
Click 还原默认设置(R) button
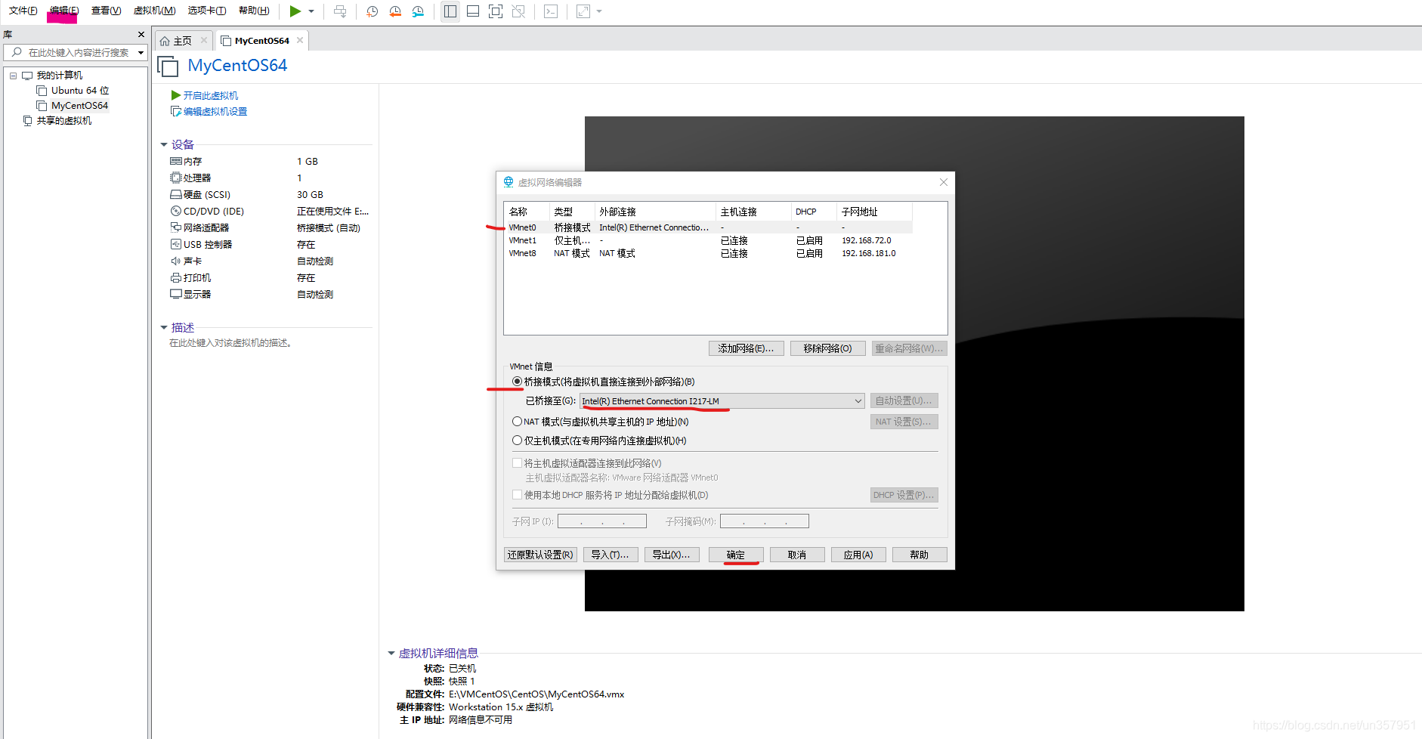point(540,555)
